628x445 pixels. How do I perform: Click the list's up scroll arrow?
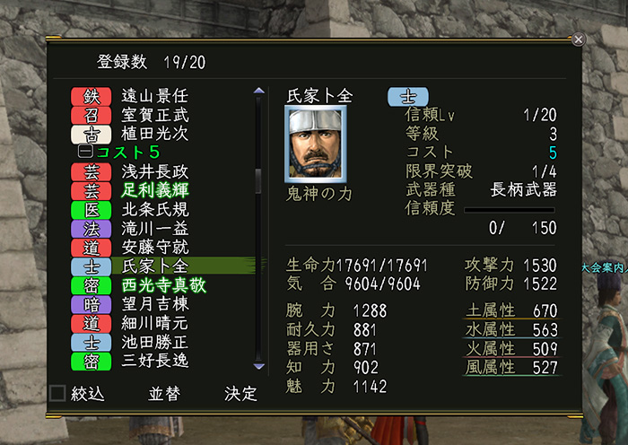pyautogui.click(x=259, y=91)
